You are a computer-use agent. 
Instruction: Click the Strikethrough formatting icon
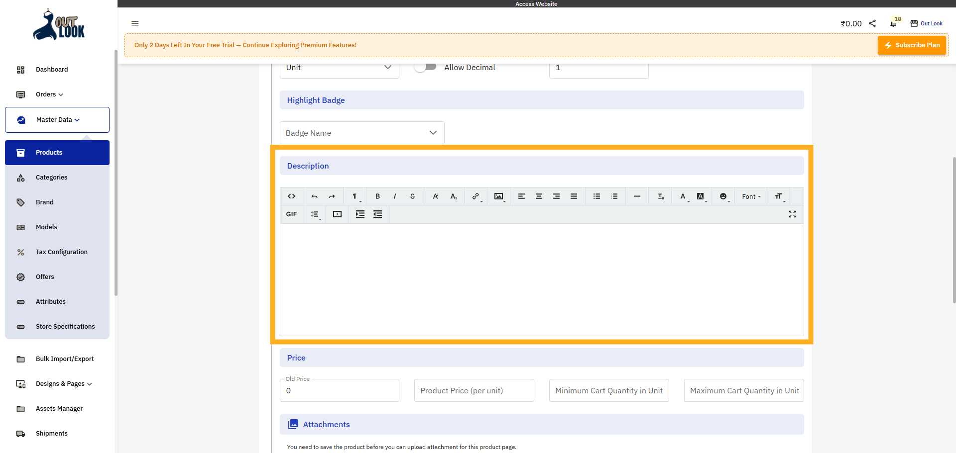412,196
